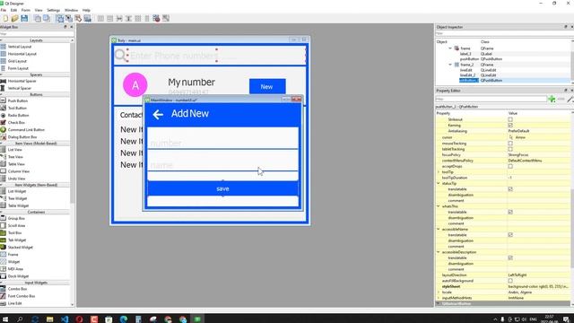574x323 pixels.
Task: Expand the toolTip property
Action: click(439, 171)
